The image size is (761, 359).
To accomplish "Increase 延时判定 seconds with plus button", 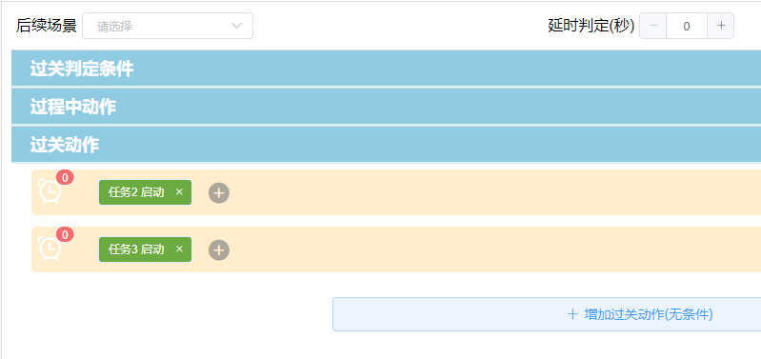I will (721, 26).
